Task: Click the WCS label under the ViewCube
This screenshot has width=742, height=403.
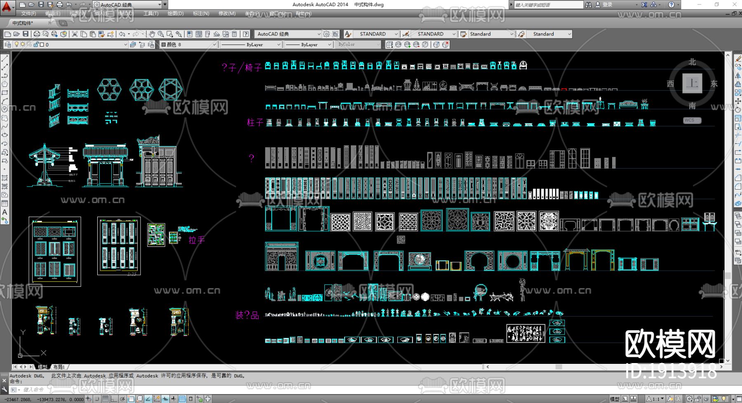Action: [691, 120]
